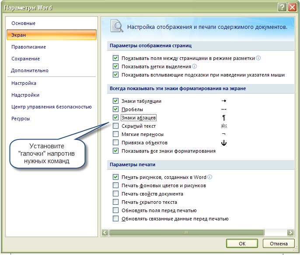Click the info icon after 'режиме разметки'
This screenshot has width=300, height=255.
pyautogui.click(x=258, y=58)
